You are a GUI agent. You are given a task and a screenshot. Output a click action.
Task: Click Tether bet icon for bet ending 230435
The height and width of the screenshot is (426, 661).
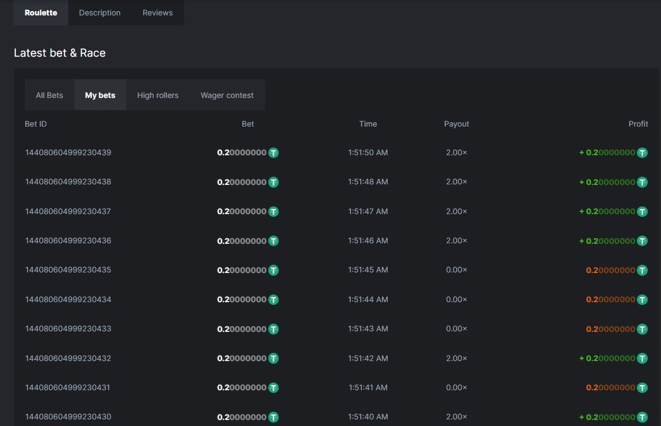[x=273, y=270]
